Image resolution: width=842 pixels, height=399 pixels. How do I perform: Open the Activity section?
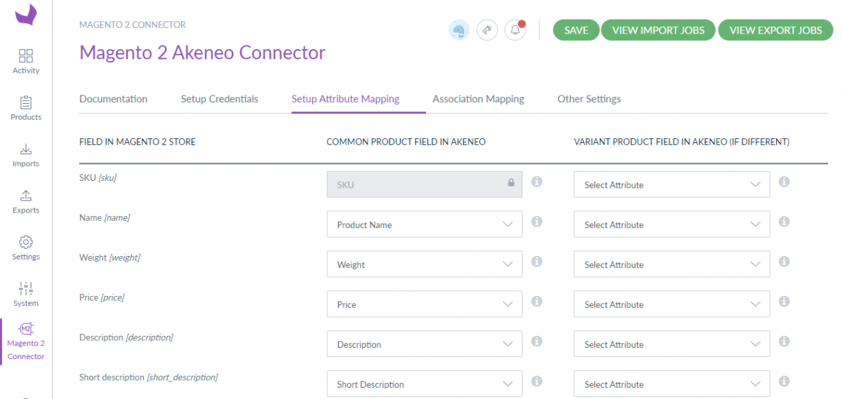[x=26, y=62]
